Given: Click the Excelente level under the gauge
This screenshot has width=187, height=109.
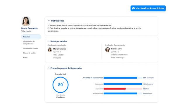Looking at the screenshot, I should 60,97.
